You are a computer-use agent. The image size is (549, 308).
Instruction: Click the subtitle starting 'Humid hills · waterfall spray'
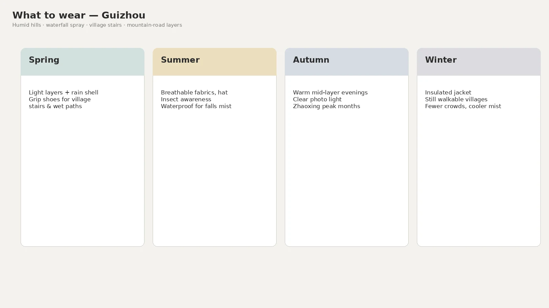point(97,25)
